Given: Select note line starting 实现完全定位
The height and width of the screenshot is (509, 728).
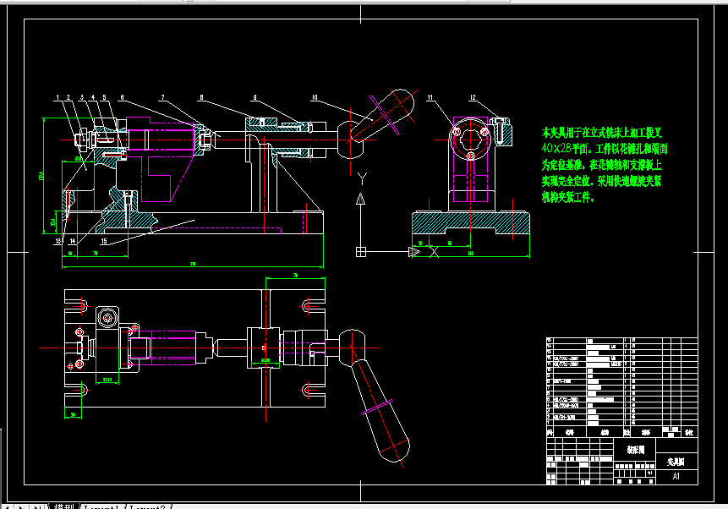Looking at the screenshot, I should (602, 181).
